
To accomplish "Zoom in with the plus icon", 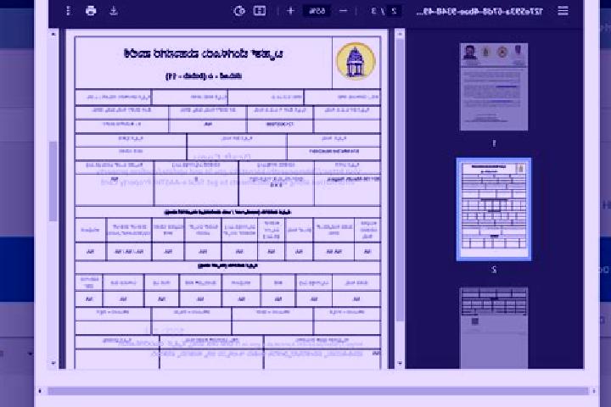I will (291, 11).
